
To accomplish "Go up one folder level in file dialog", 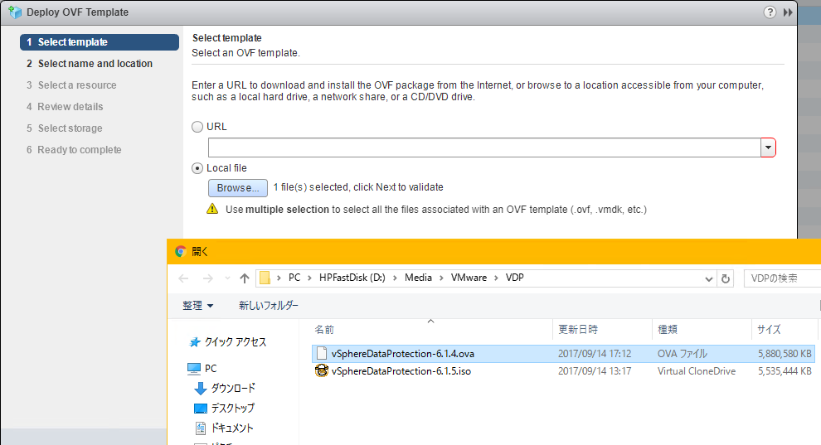I will coord(245,278).
